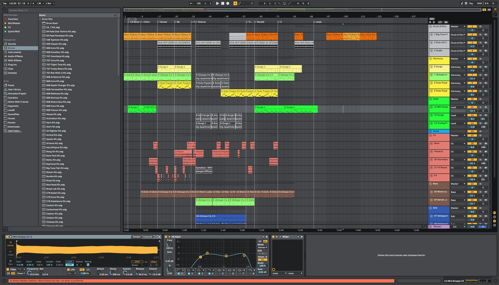Solo the Harmony group track
499x285 pixels.
click(x=480, y=59)
